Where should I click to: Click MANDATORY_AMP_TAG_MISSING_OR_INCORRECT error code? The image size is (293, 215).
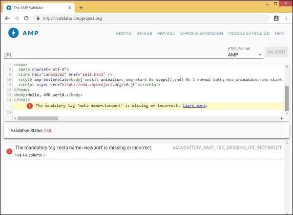227,148
